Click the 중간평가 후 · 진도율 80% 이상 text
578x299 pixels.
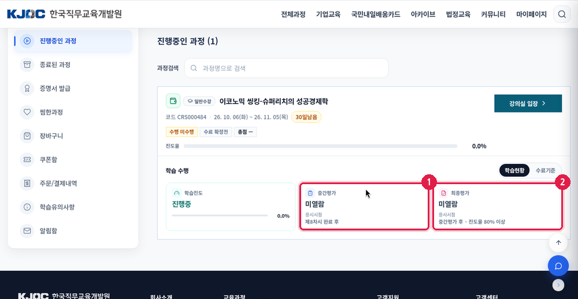tap(472, 222)
